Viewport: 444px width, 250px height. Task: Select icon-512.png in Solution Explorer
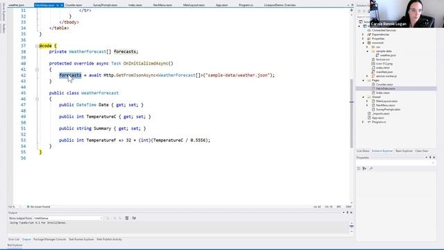pyautogui.click(x=384, y=63)
